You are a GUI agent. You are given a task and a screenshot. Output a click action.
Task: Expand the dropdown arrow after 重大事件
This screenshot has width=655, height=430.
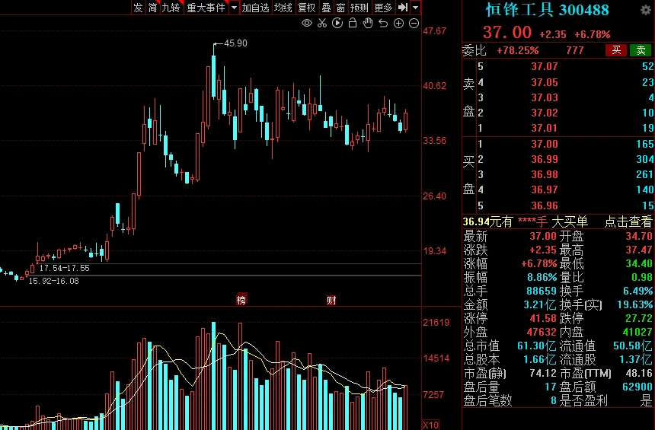tap(234, 8)
